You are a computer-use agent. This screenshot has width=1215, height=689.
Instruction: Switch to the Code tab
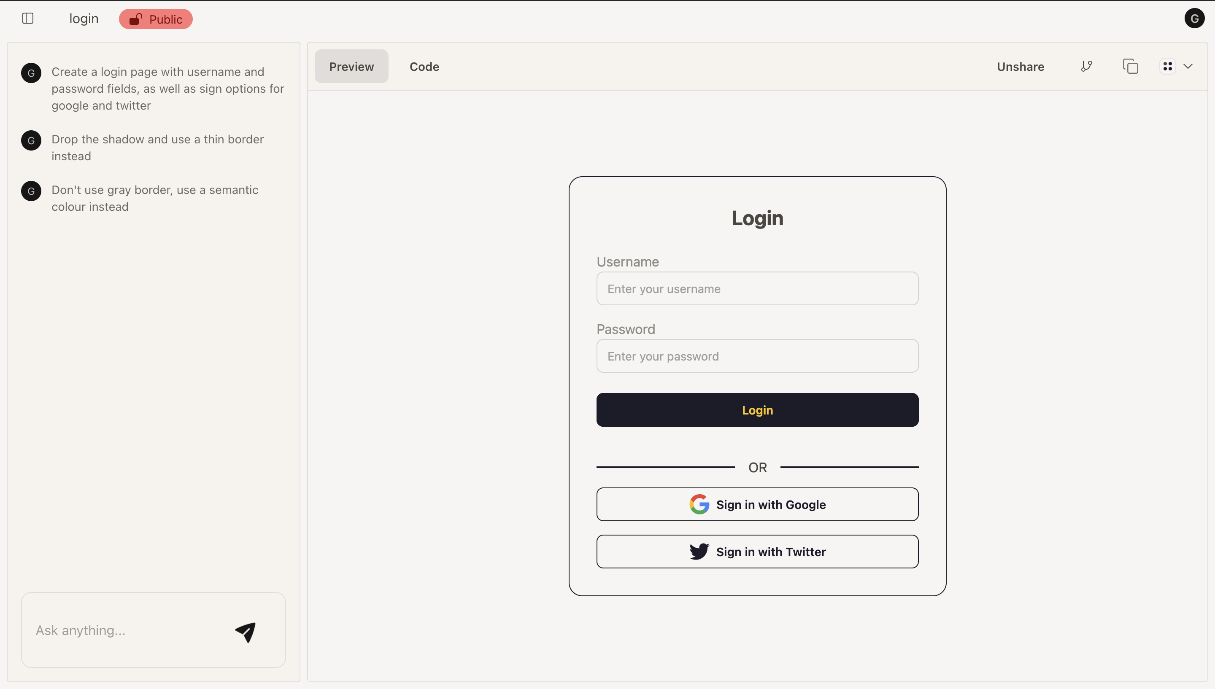tap(424, 66)
